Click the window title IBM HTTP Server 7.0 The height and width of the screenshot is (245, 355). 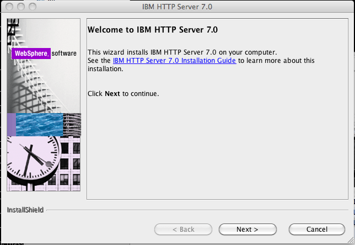[x=177, y=7]
